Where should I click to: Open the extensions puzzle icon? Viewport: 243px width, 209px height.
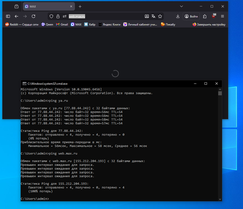(x=205, y=16)
